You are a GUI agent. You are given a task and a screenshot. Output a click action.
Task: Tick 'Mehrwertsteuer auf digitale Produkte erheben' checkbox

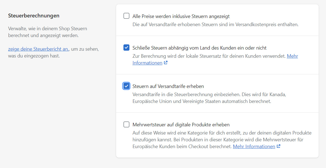126,125
